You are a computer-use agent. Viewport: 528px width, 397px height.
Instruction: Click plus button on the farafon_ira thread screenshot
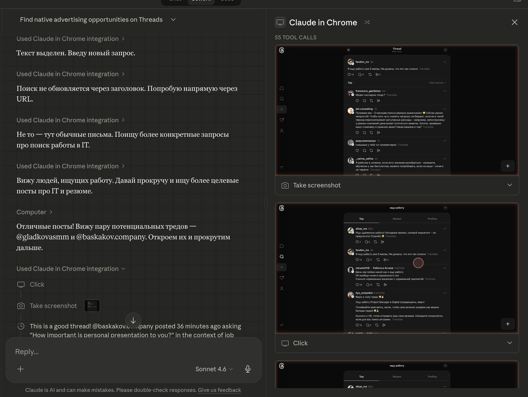(x=508, y=166)
